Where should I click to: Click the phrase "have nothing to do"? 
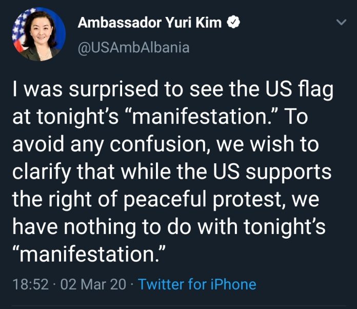pos(95,225)
